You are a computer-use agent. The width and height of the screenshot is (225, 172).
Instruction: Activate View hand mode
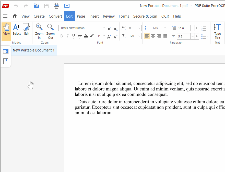click(6, 32)
